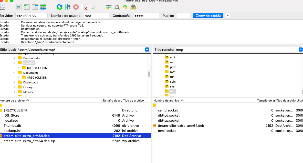Image resolution: width=303 pixels, height=163 pixels.
Task: Open the quick connect history dropdown arrow
Action: (228, 16)
